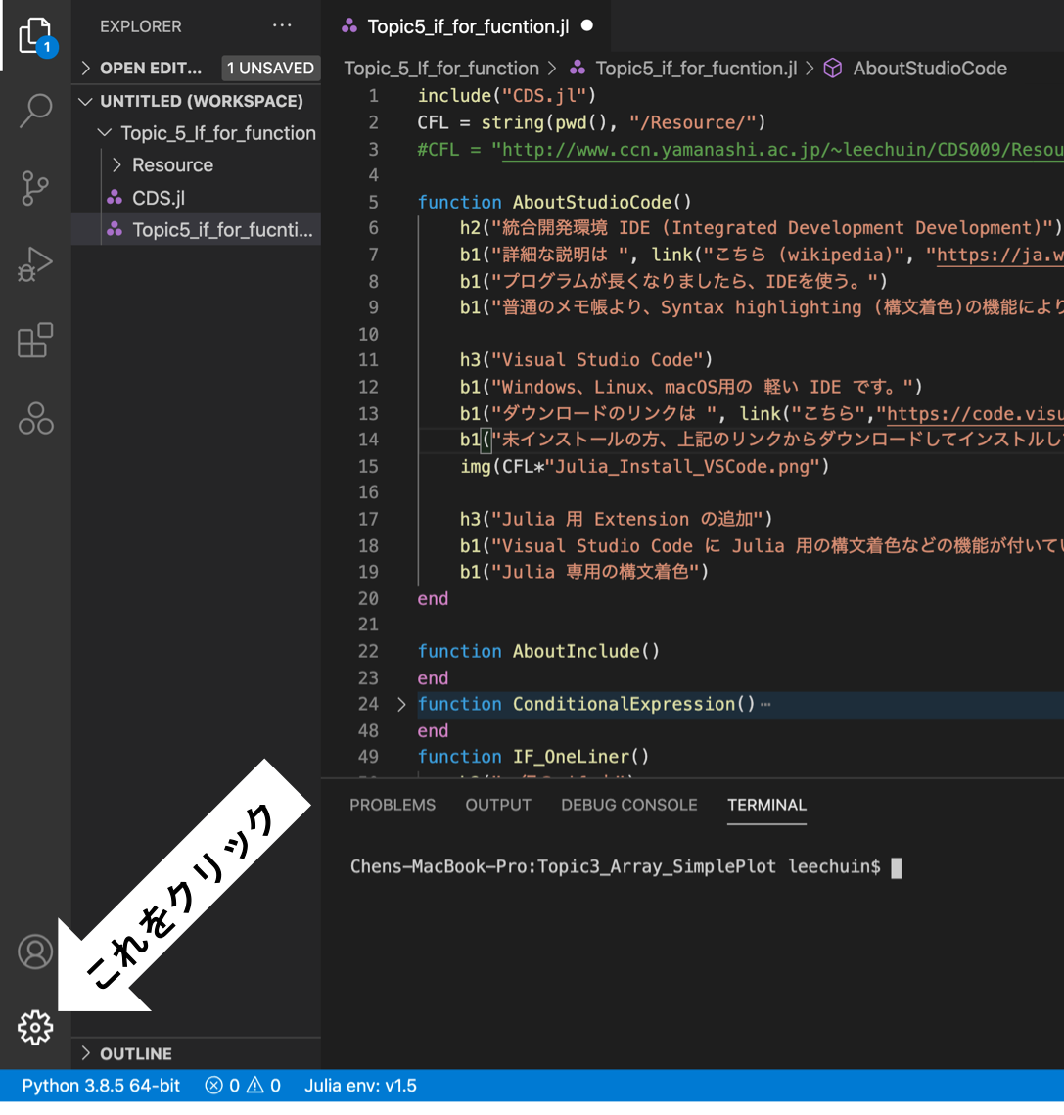Click warnings count icon in status bar
Screen dimensions: 1064x1115
click(x=254, y=1085)
